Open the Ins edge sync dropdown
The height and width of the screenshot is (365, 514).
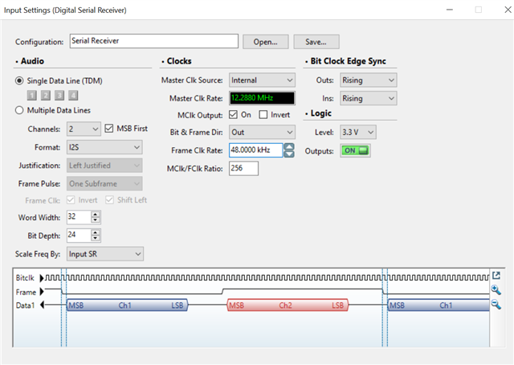point(369,98)
